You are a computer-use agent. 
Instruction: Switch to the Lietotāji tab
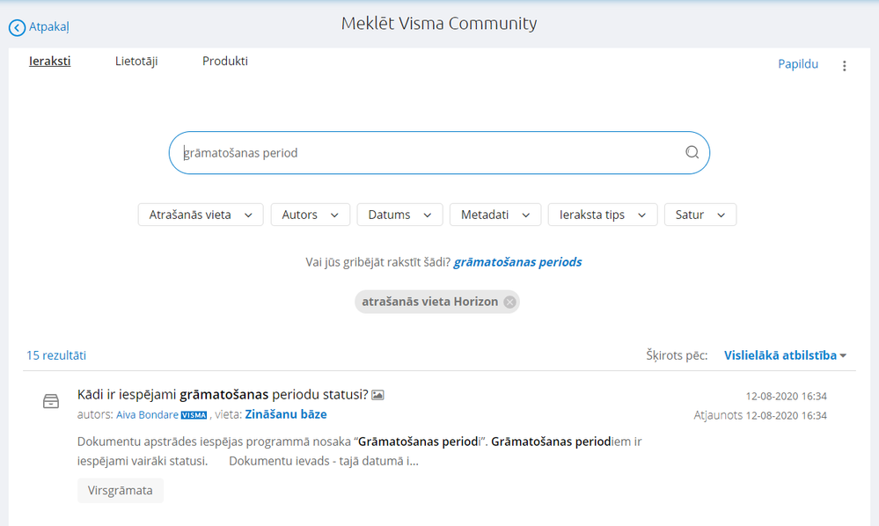point(136,62)
